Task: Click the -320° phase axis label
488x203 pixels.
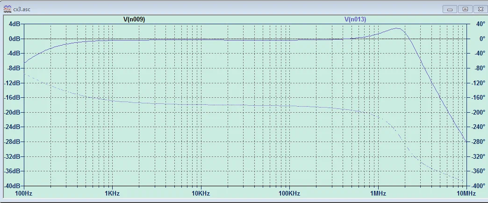Action: click(478, 156)
